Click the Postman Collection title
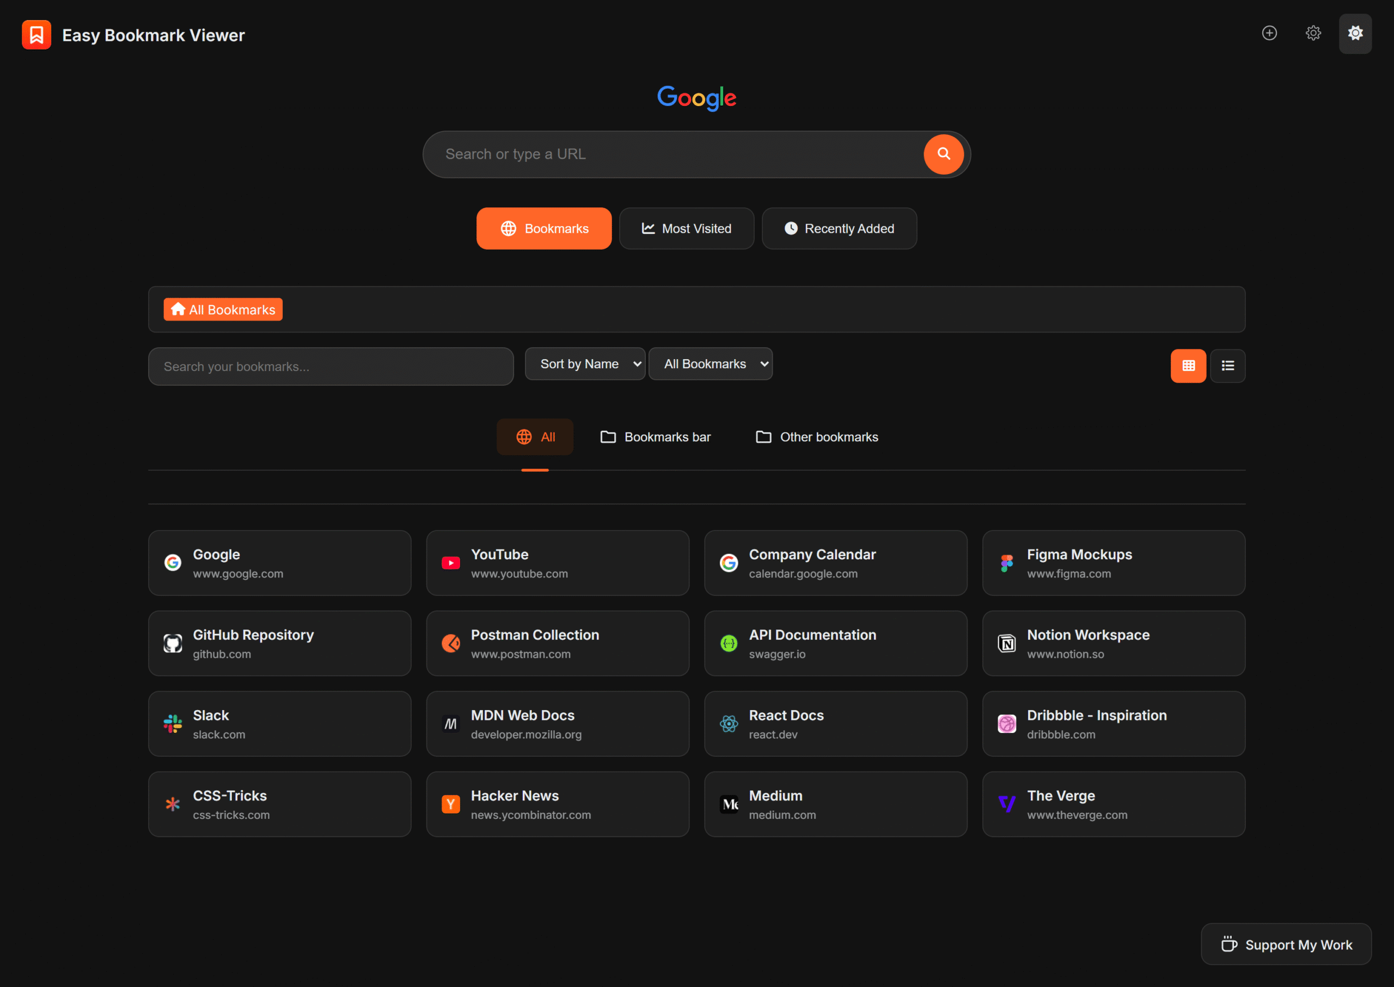1394x987 pixels. tap(535, 634)
